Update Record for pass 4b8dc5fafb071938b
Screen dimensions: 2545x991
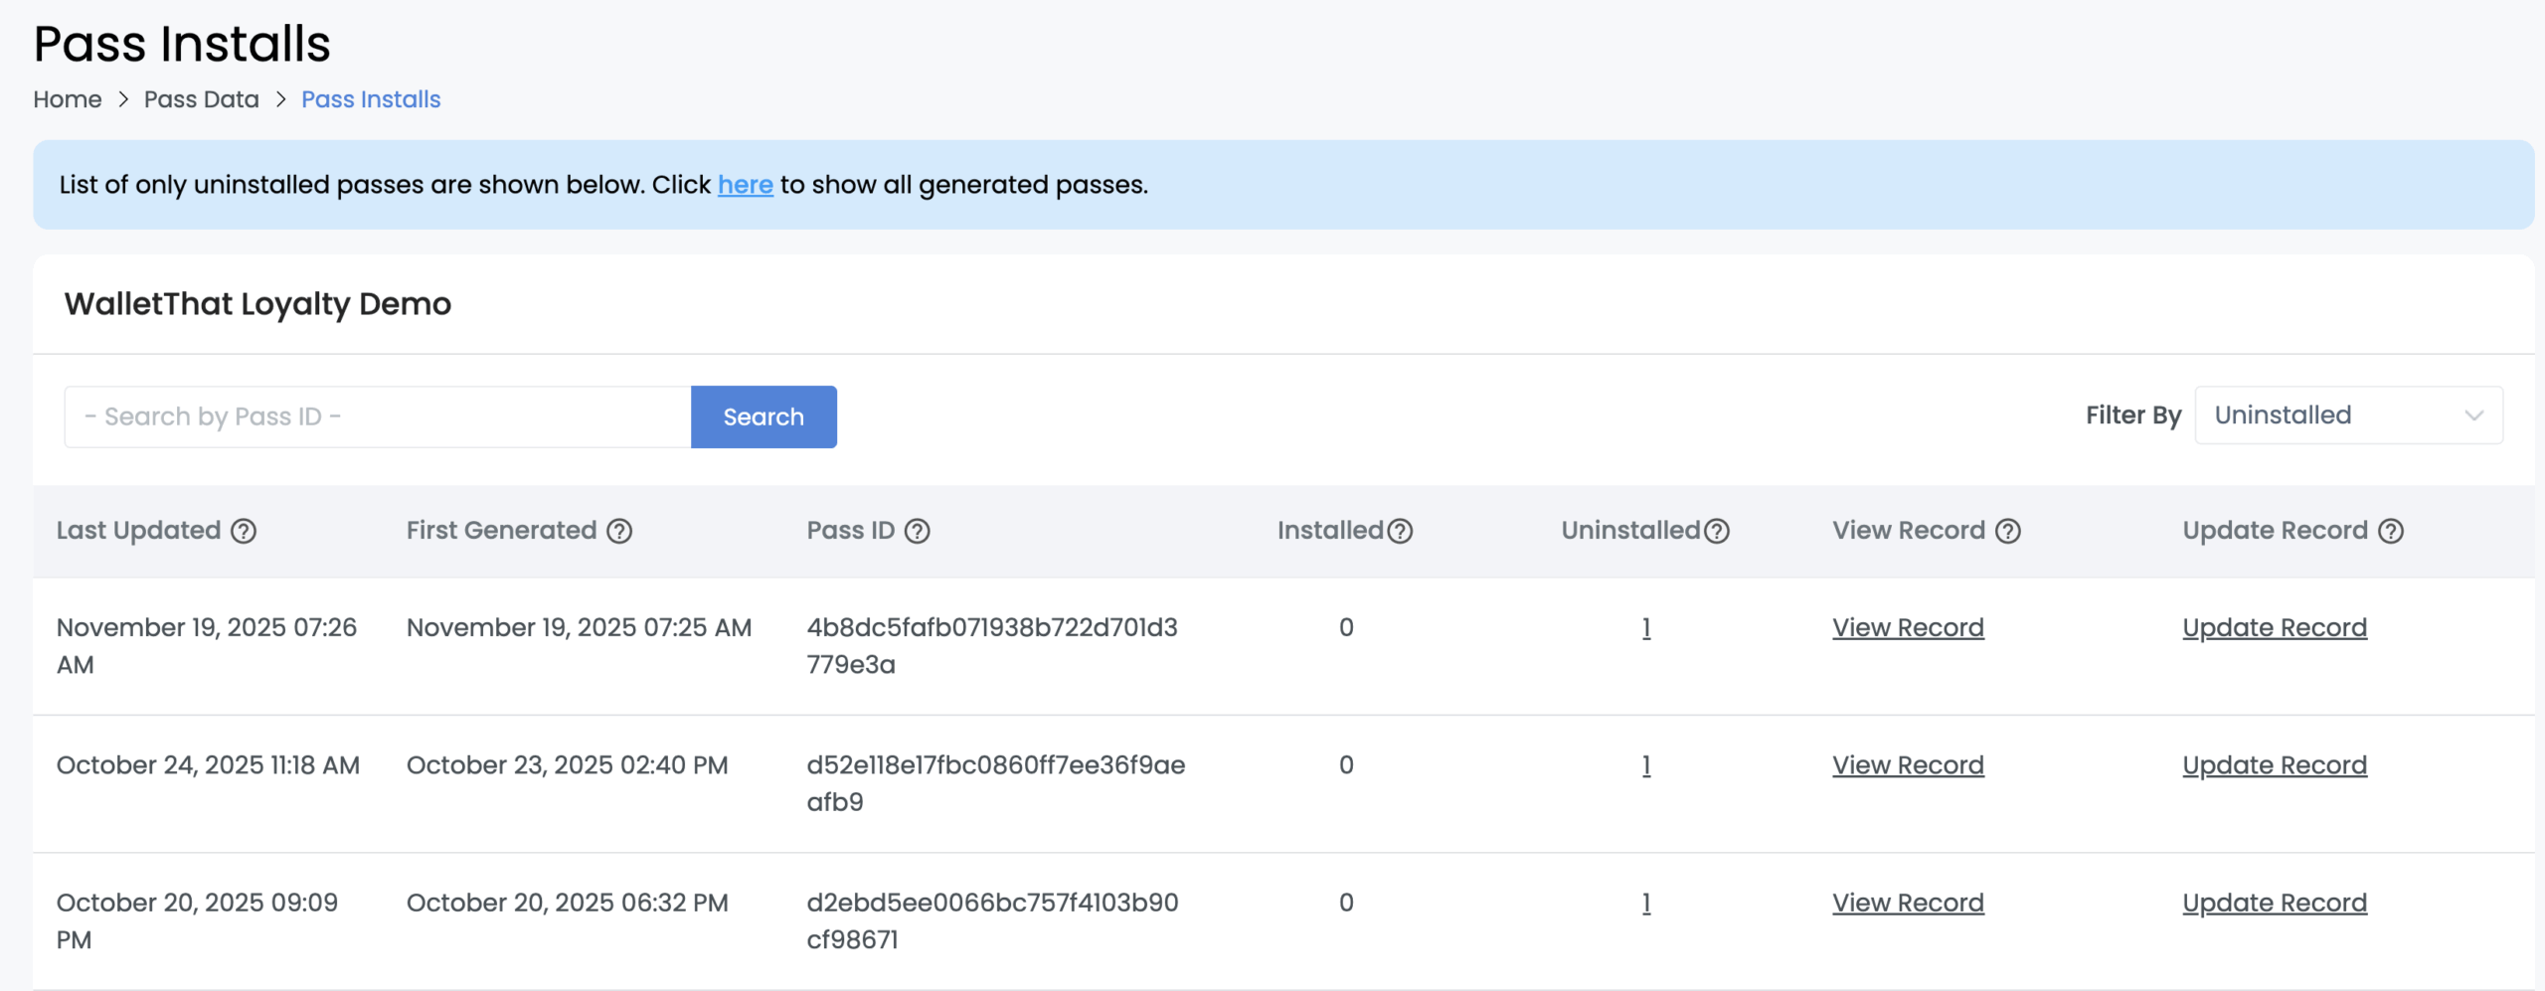point(2275,628)
